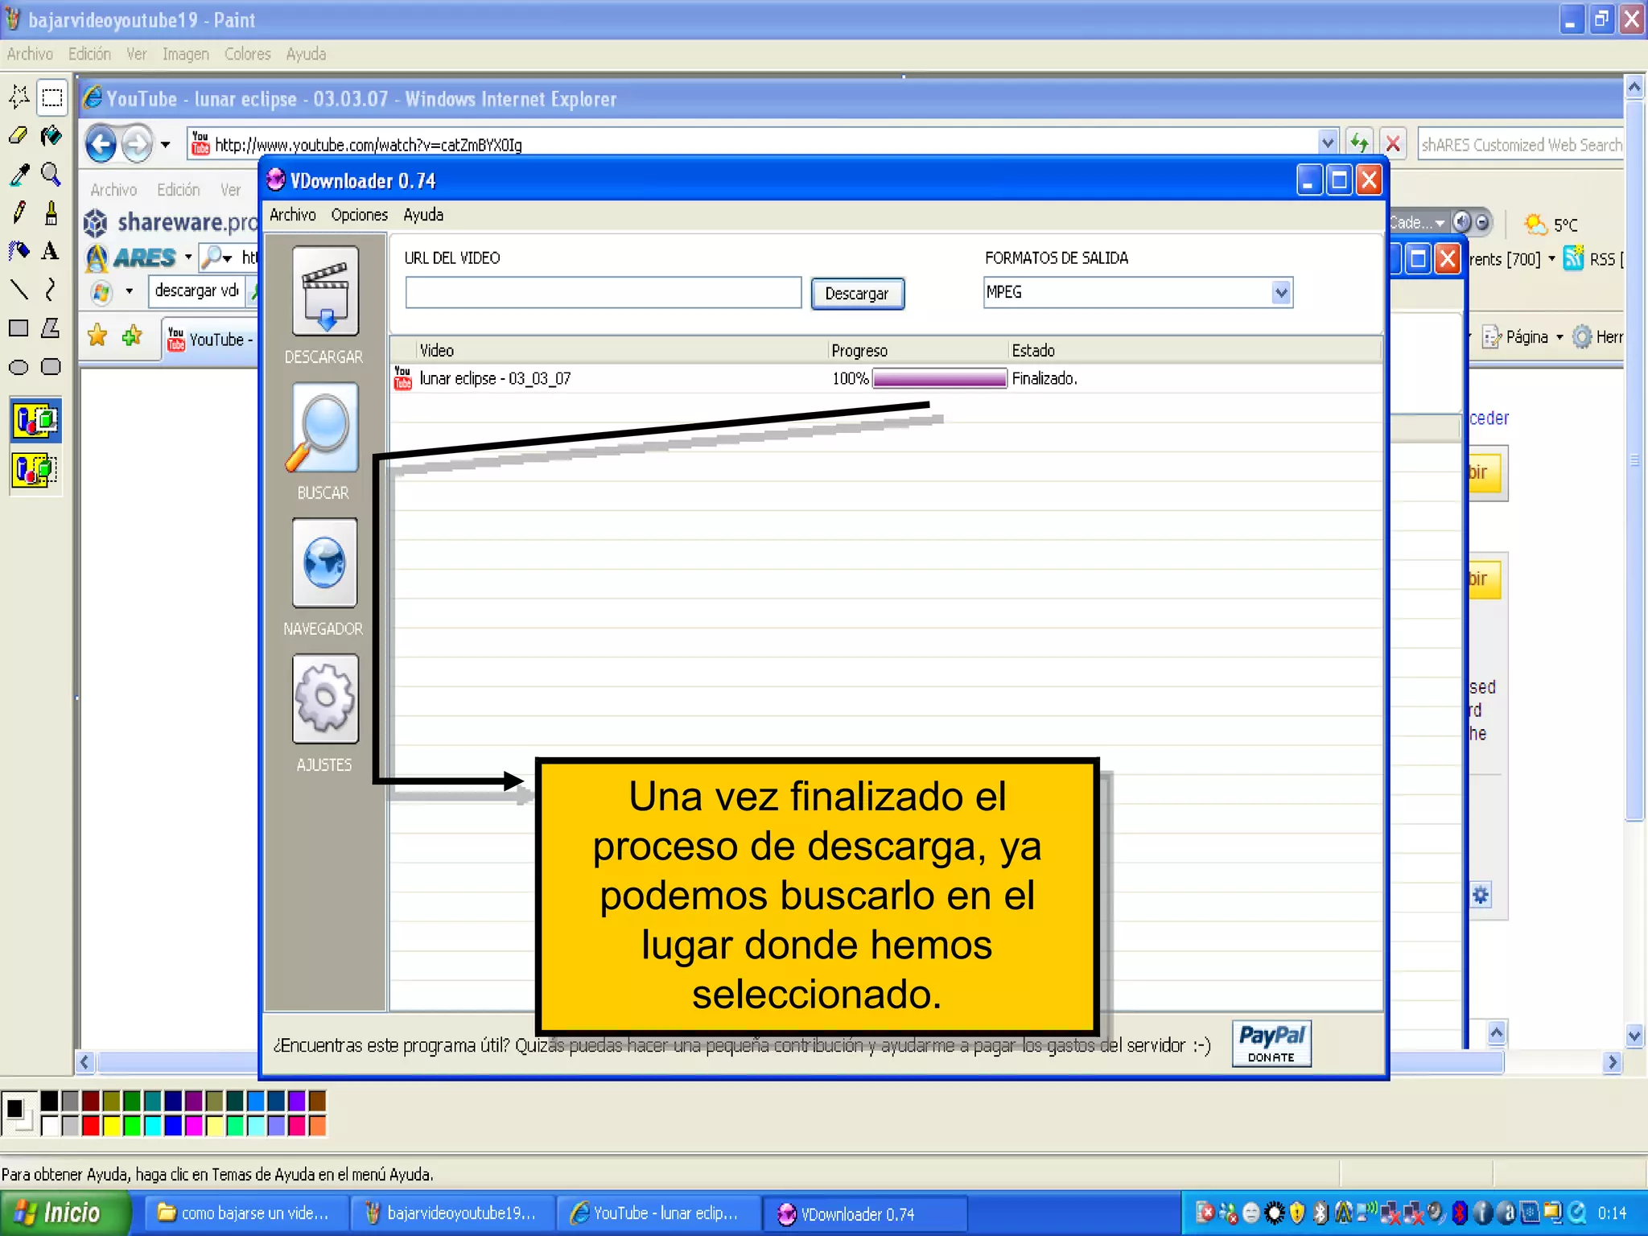Click the shARES Customized Web Search box
The width and height of the screenshot is (1648, 1236).
pos(1519,145)
